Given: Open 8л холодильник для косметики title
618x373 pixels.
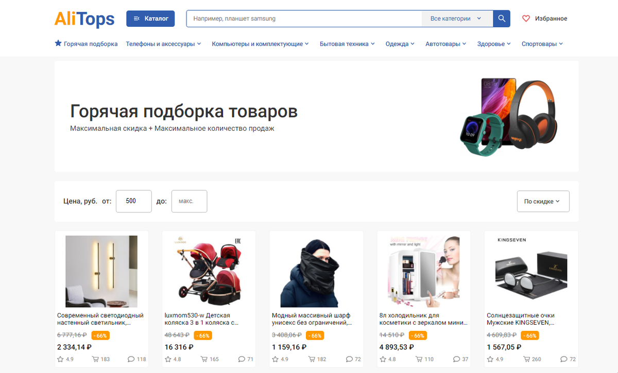Looking at the screenshot, I should 423,319.
